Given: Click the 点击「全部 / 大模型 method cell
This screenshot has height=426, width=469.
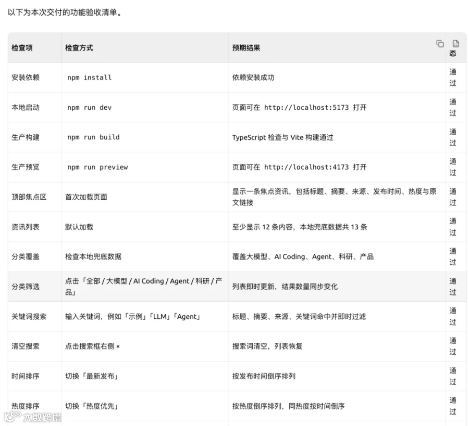Looking at the screenshot, I should click(144, 287).
